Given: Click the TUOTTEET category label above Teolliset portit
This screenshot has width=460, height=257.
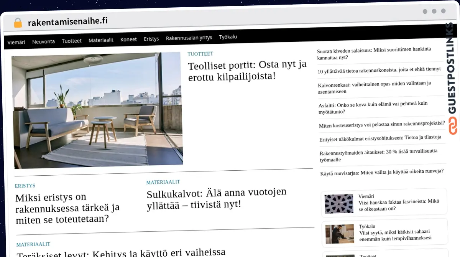Looking at the screenshot, I should click(x=200, y=54).
